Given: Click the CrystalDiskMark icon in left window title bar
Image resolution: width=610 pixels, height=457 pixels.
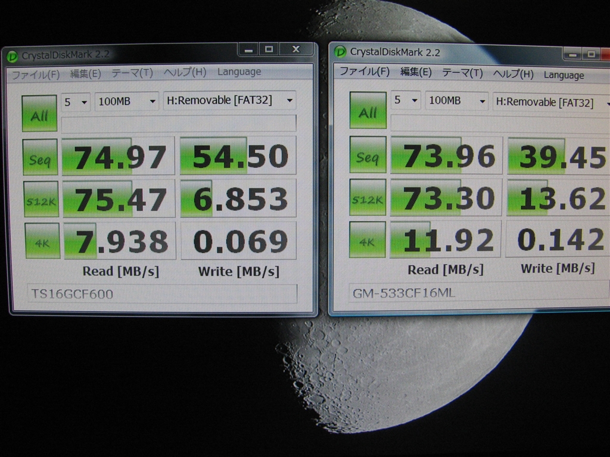Looking at the screenshot, I should pyautogui.click(x=13, y=57).
